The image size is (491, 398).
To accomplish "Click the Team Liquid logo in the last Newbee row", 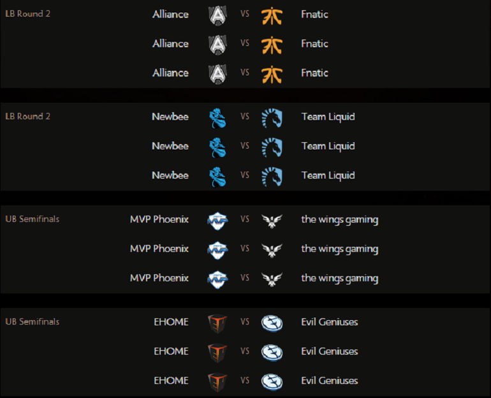I will (272, 177).
